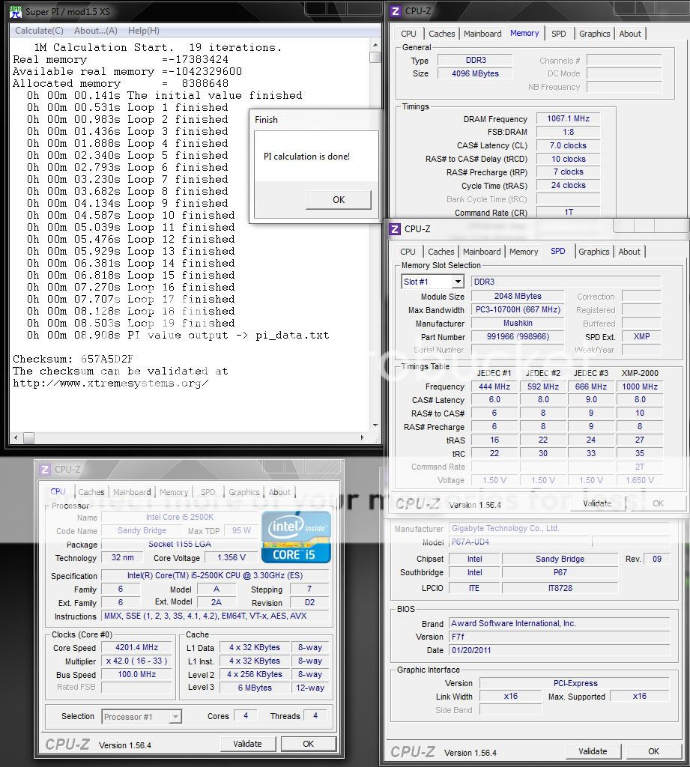
Task: Open About tab in CPU-Z Memory window
Action: coord(630,34)
